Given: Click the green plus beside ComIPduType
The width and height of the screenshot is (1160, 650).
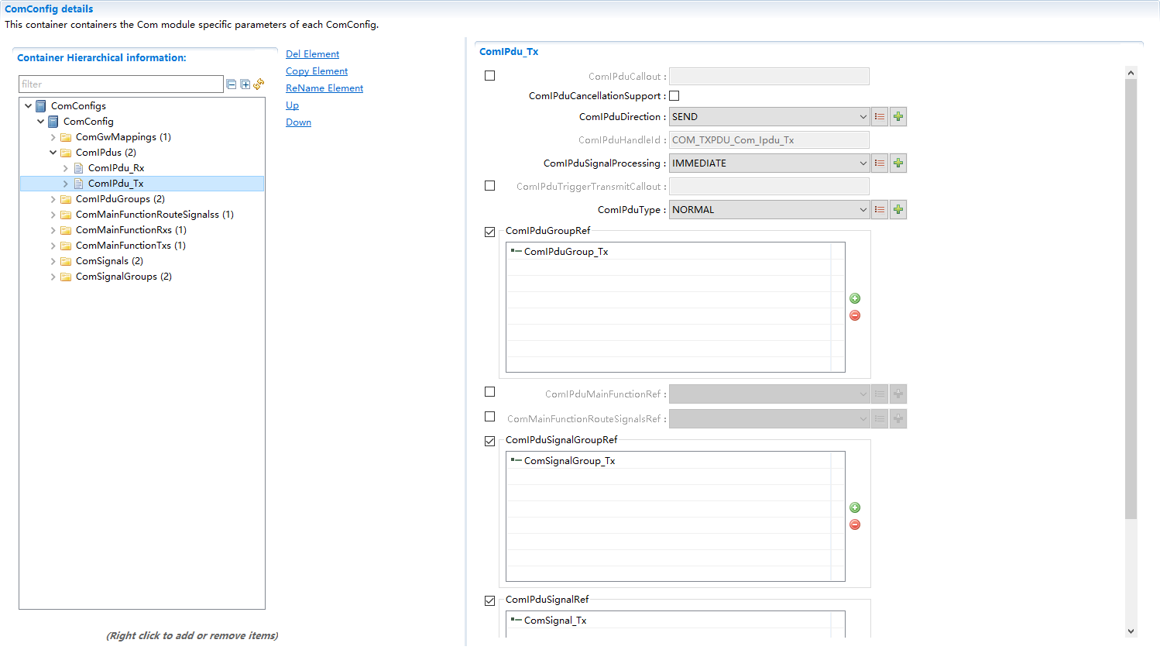Looking at the screenshot, I should pyautogui.click(x=898, y=210).
